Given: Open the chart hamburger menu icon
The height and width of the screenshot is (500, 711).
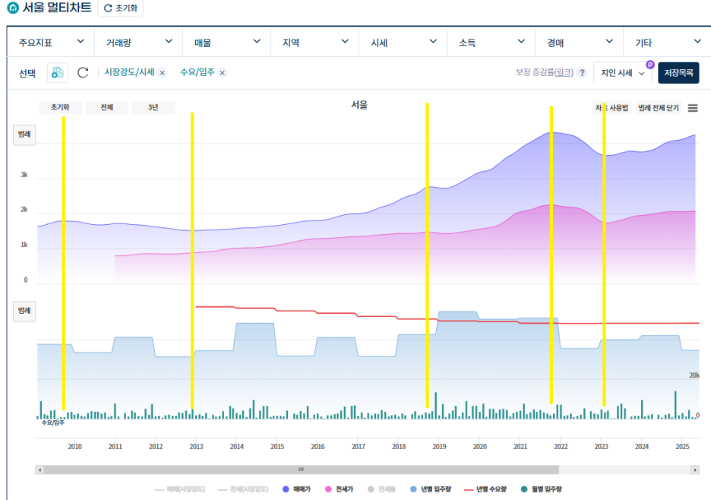Looking at the screenshot, I should coord(693,108).
